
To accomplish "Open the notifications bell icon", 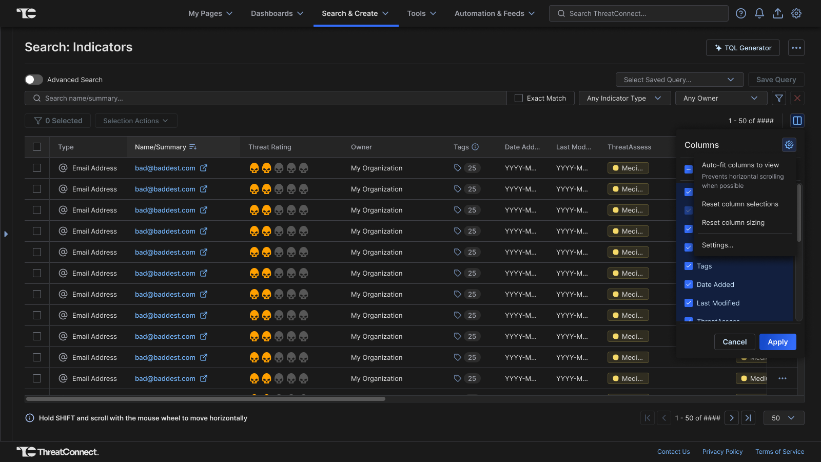I will pyautogui.click(x=759, y=13).
